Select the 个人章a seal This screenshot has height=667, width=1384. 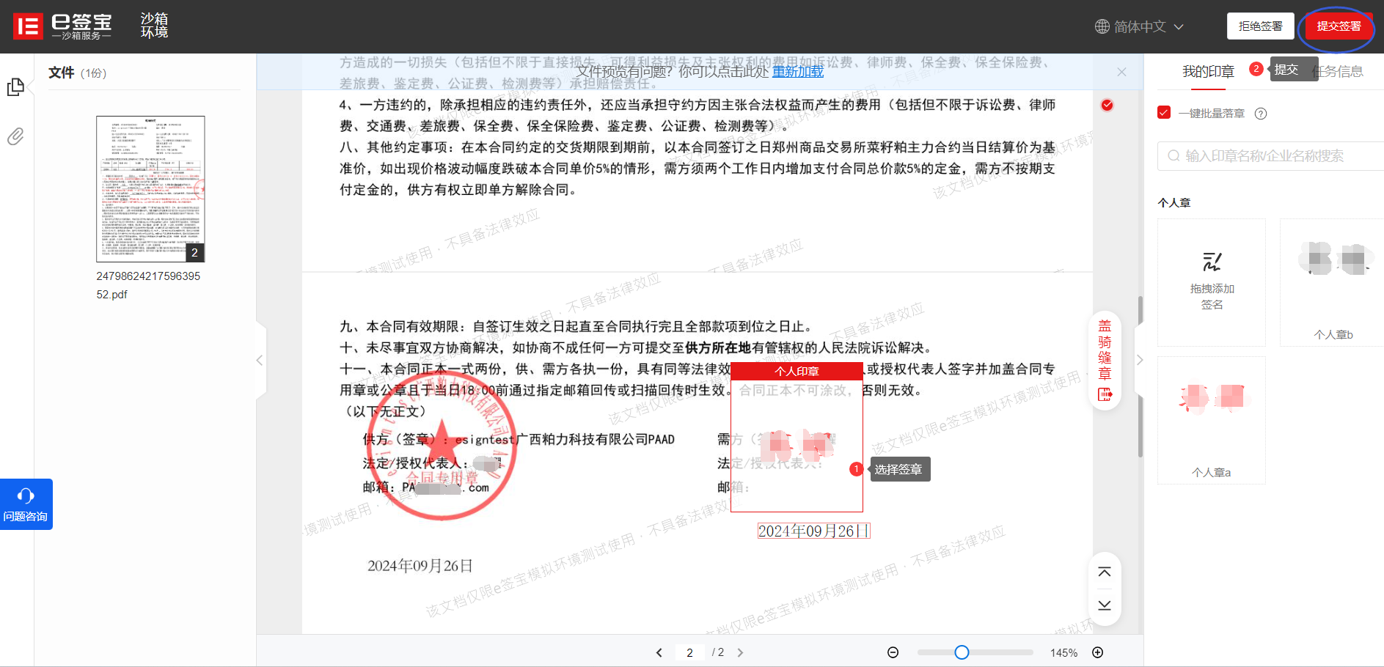coord(1212,420)
